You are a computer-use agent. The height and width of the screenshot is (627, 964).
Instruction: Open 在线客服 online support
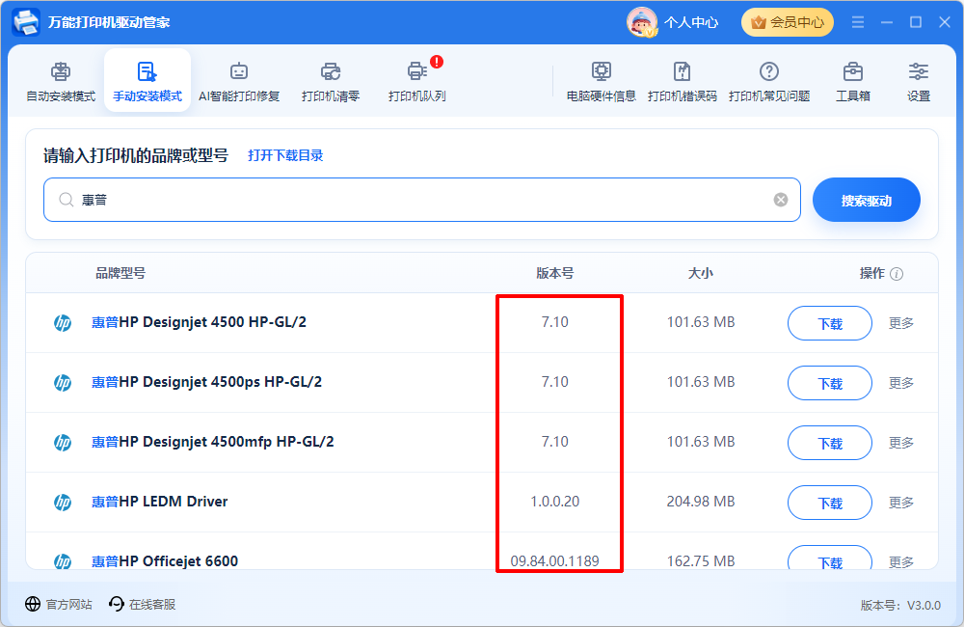tap(142, 604)
